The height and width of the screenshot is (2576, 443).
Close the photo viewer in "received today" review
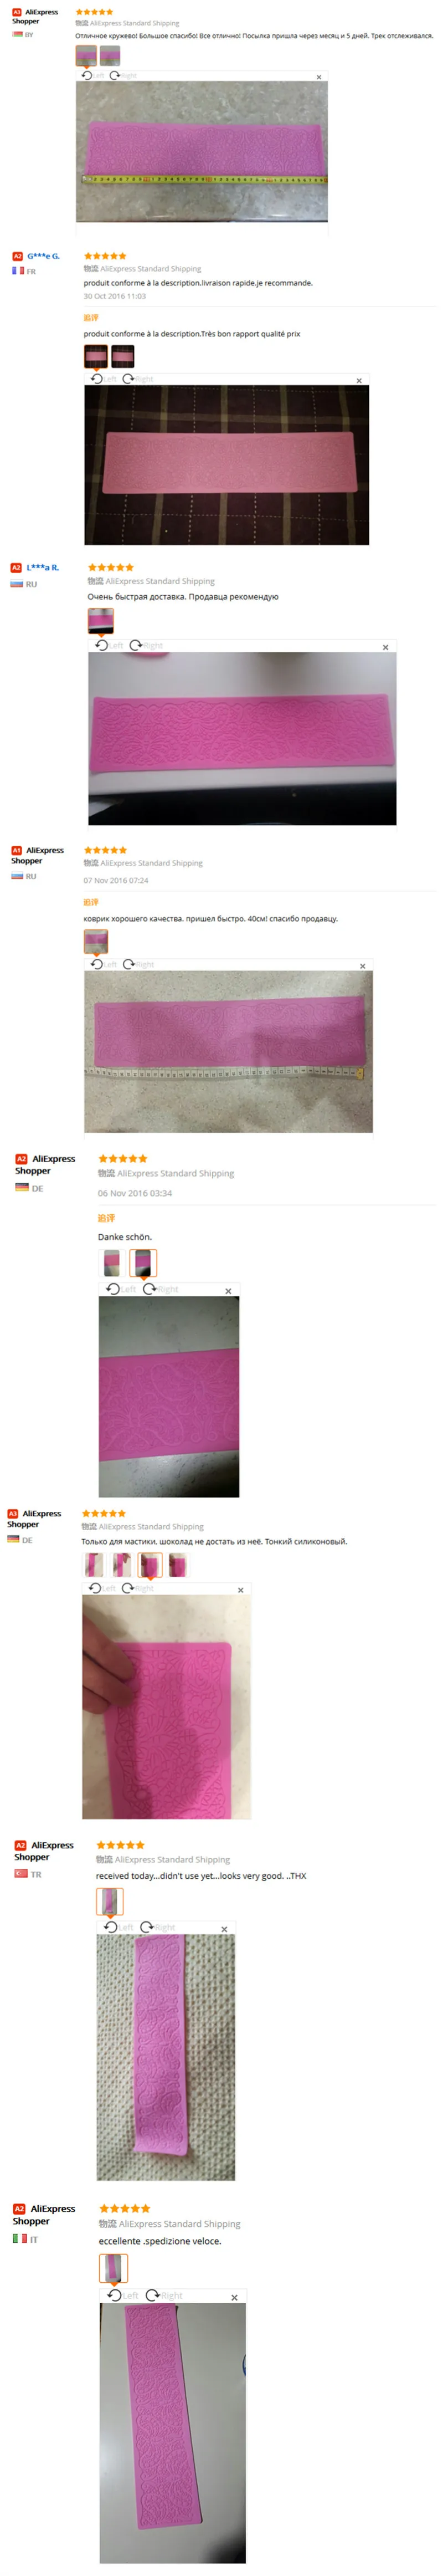[x=224, y=1929]
